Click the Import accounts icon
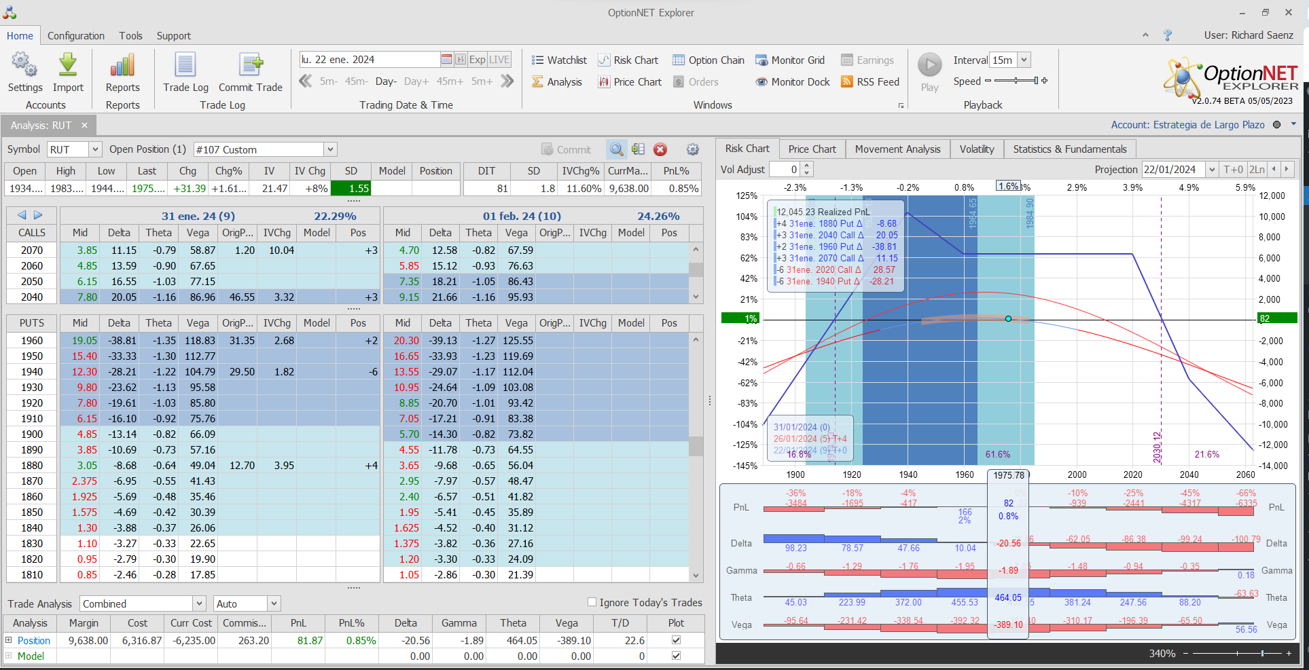Image resolution: width=1309 pixels, height=670 pixels. 68,65
